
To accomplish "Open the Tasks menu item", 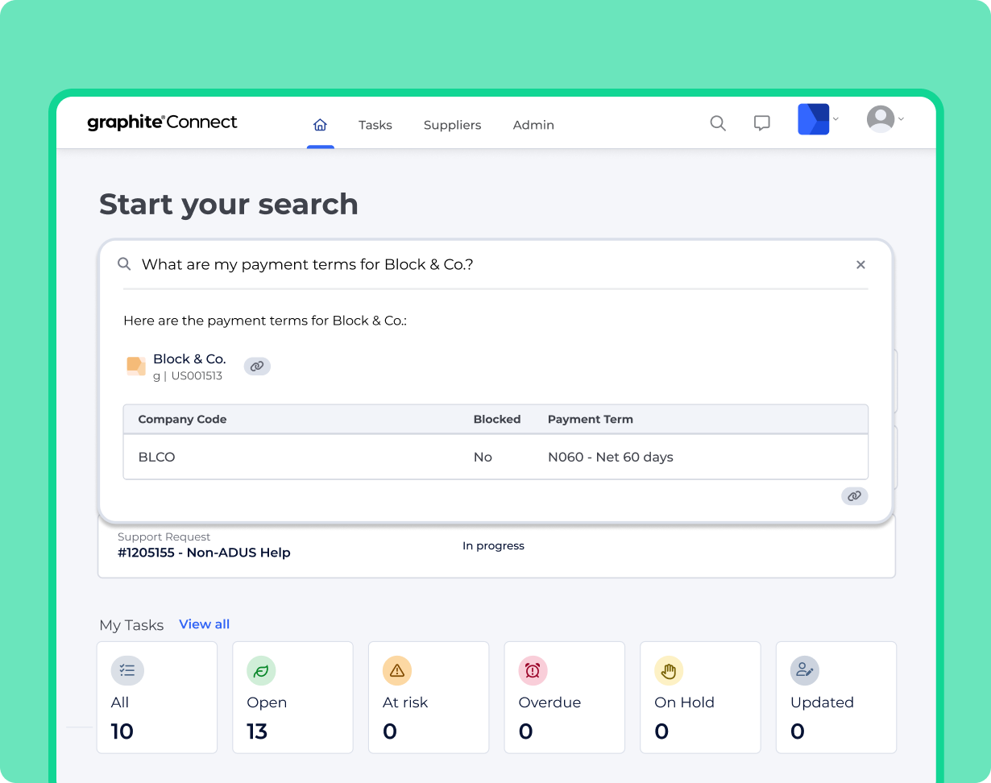I will pyautogui.click(x=375, y=125).
